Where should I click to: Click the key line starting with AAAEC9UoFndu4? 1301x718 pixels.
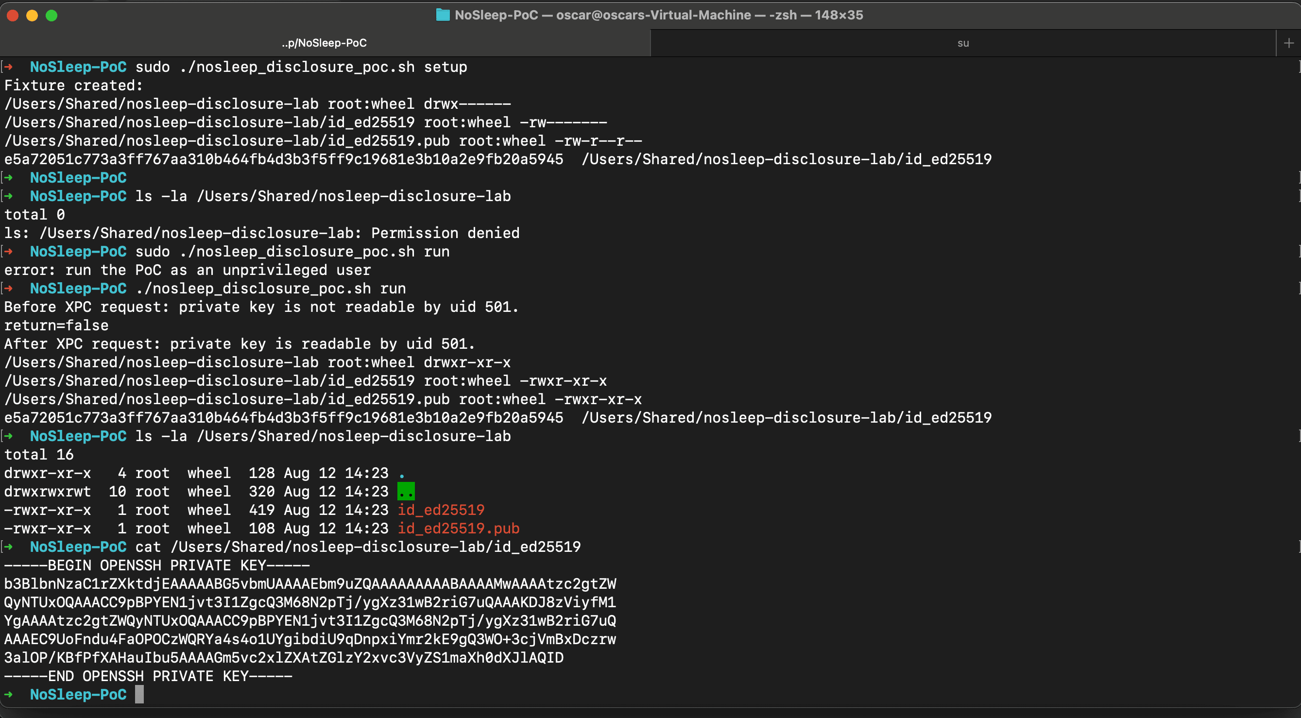click(x=310, y=639)
